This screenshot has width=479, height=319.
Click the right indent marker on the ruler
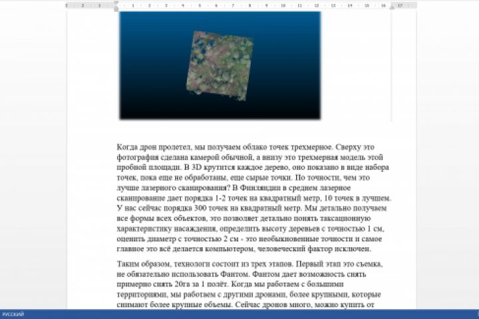pos(392,7)
